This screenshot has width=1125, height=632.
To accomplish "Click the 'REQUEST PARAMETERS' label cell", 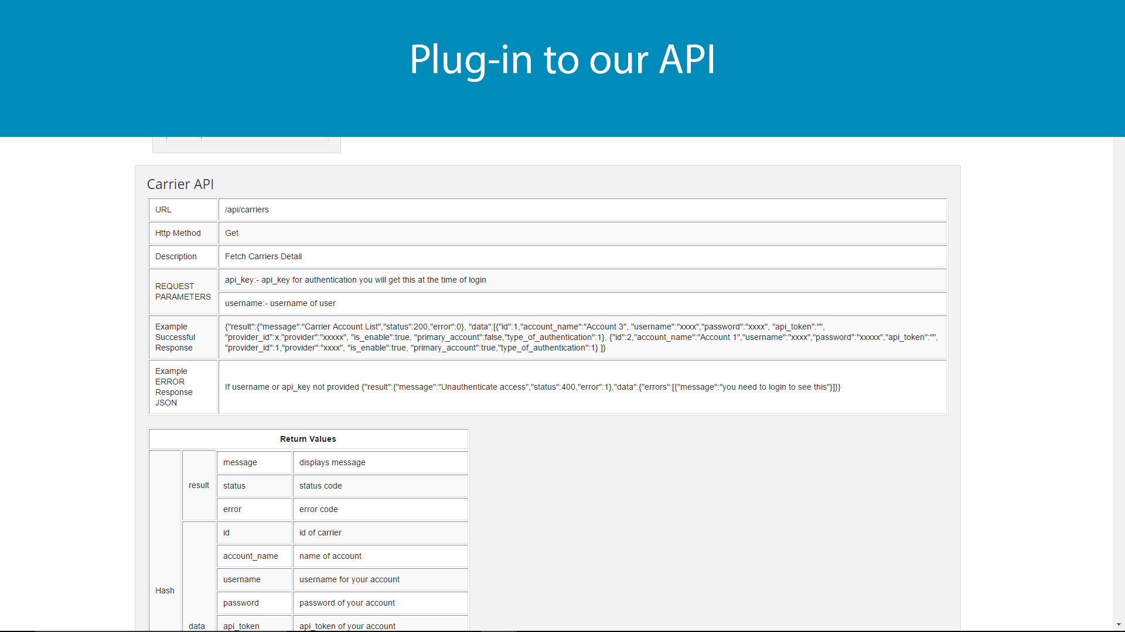I will click(183, 291).
